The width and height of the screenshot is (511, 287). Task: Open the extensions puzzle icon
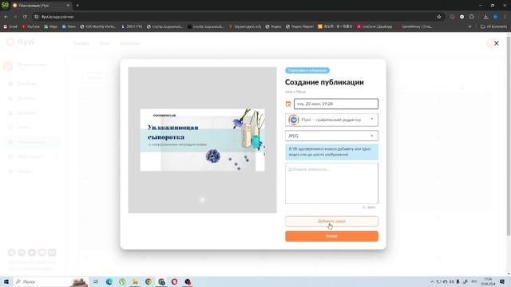tap(472, 17)
